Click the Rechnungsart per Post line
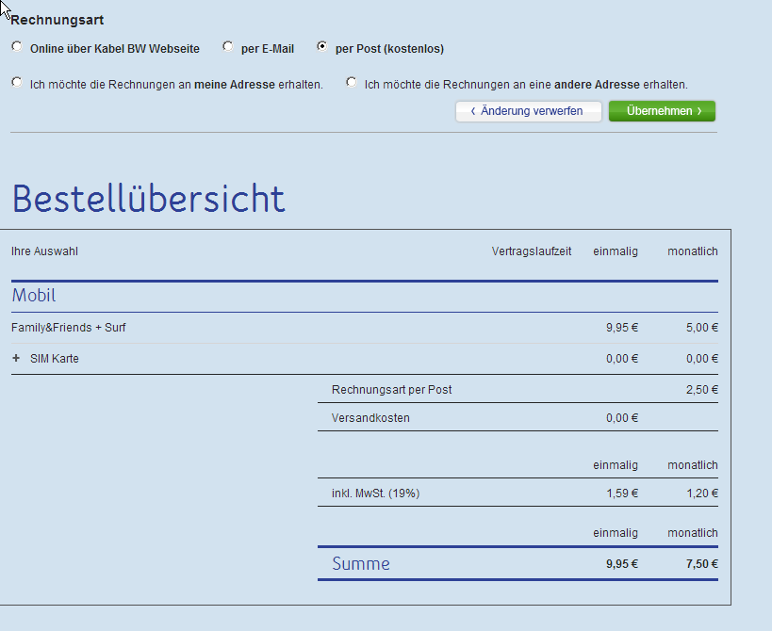The image size is (772, 631). click(391, 390)
